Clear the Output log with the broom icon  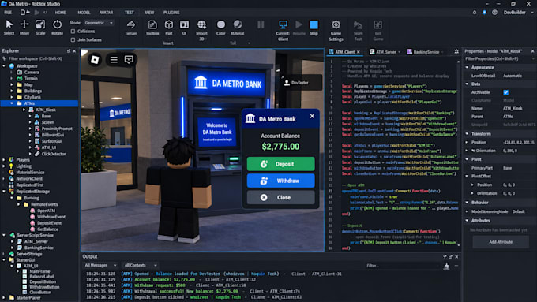click(446, 266)
